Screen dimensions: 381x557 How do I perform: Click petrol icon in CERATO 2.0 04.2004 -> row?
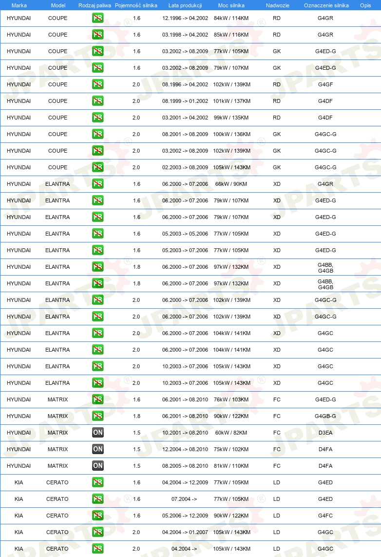(97, 549)
